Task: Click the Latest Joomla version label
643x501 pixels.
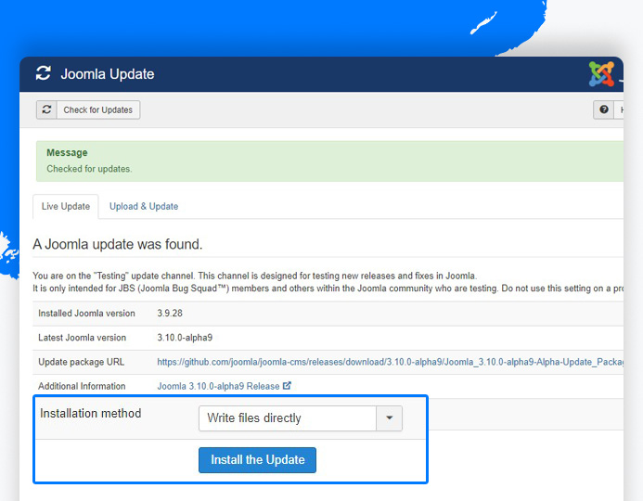Action: [82, 338]
